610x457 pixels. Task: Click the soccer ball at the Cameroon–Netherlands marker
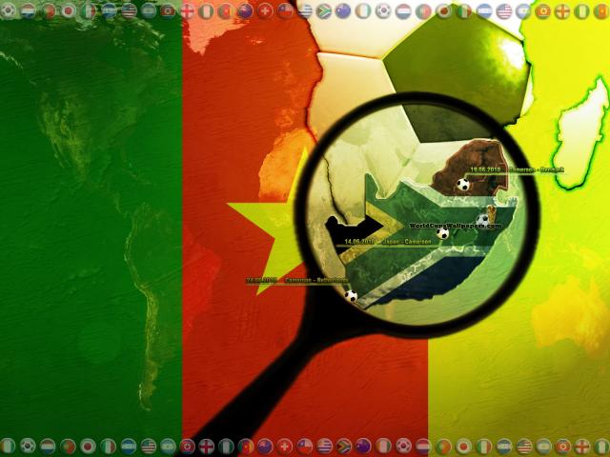352,295
